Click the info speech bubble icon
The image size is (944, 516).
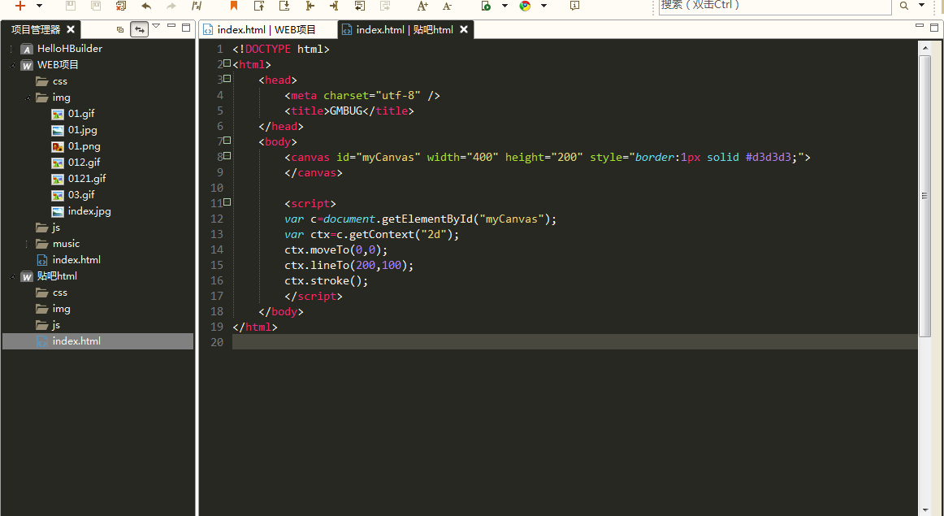(575, 6)
